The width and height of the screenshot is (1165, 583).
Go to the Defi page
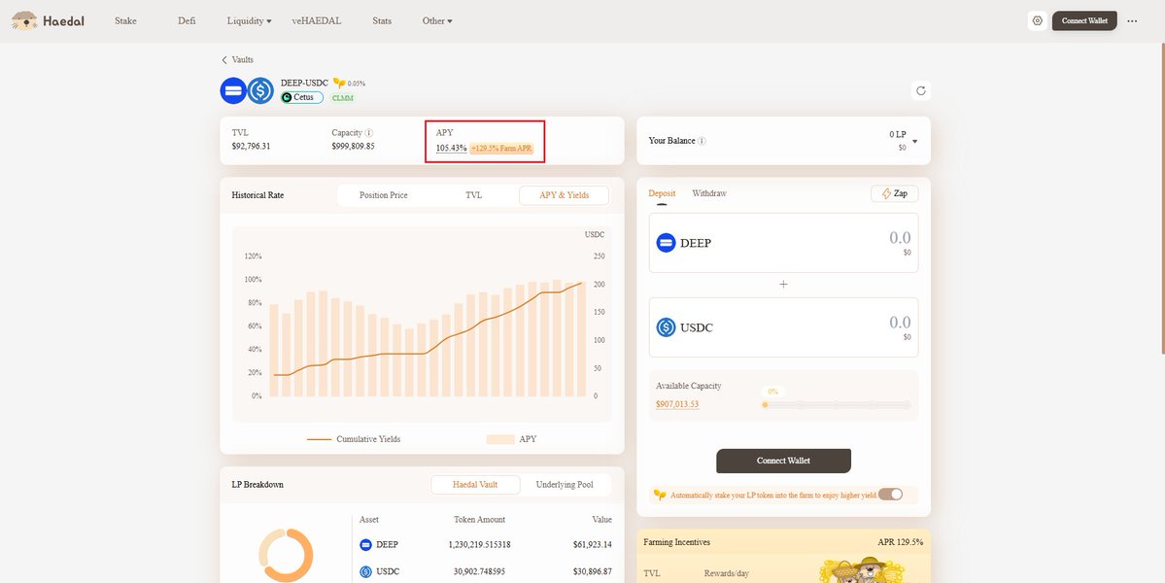pos(187,20)
